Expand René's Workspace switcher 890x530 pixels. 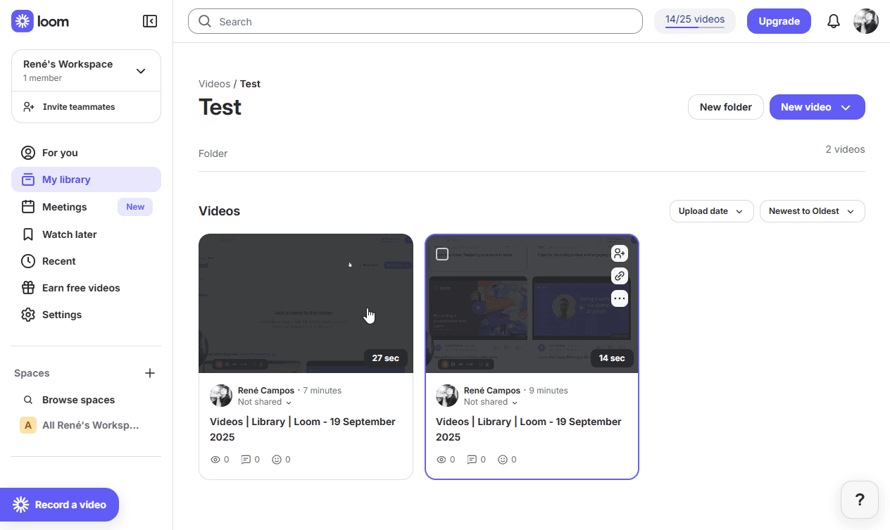point(141,70)
